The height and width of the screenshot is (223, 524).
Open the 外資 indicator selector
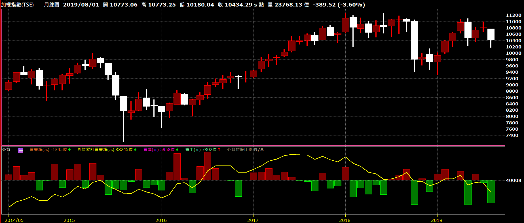[6, 150]
